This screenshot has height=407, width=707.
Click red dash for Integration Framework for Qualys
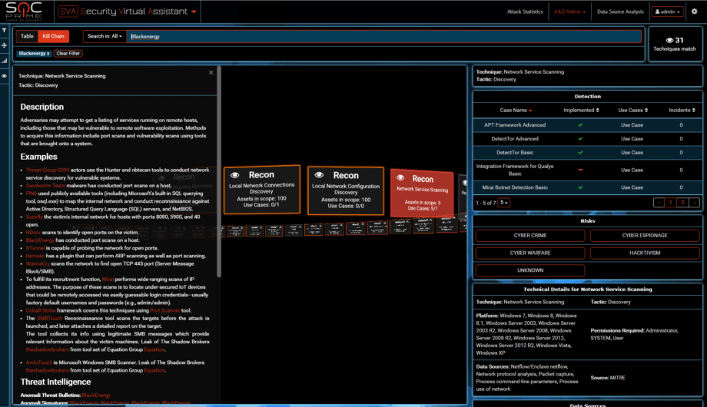(580, 170)
